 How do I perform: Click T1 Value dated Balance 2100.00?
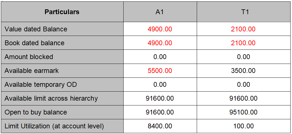click(x=243, y=29)
